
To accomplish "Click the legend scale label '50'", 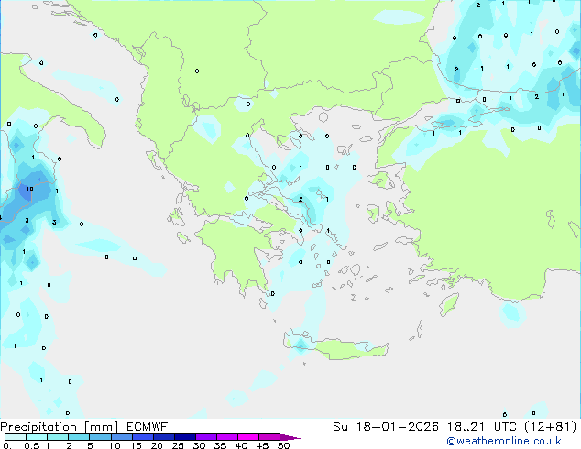I will pos(284,445).
